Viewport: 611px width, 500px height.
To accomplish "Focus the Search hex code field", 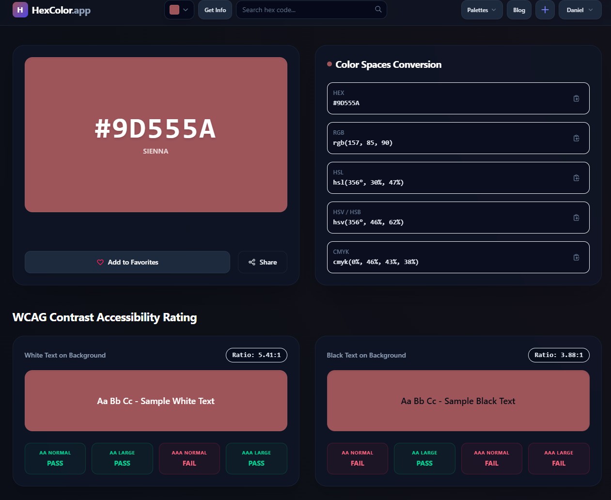I will click(312, 10).
